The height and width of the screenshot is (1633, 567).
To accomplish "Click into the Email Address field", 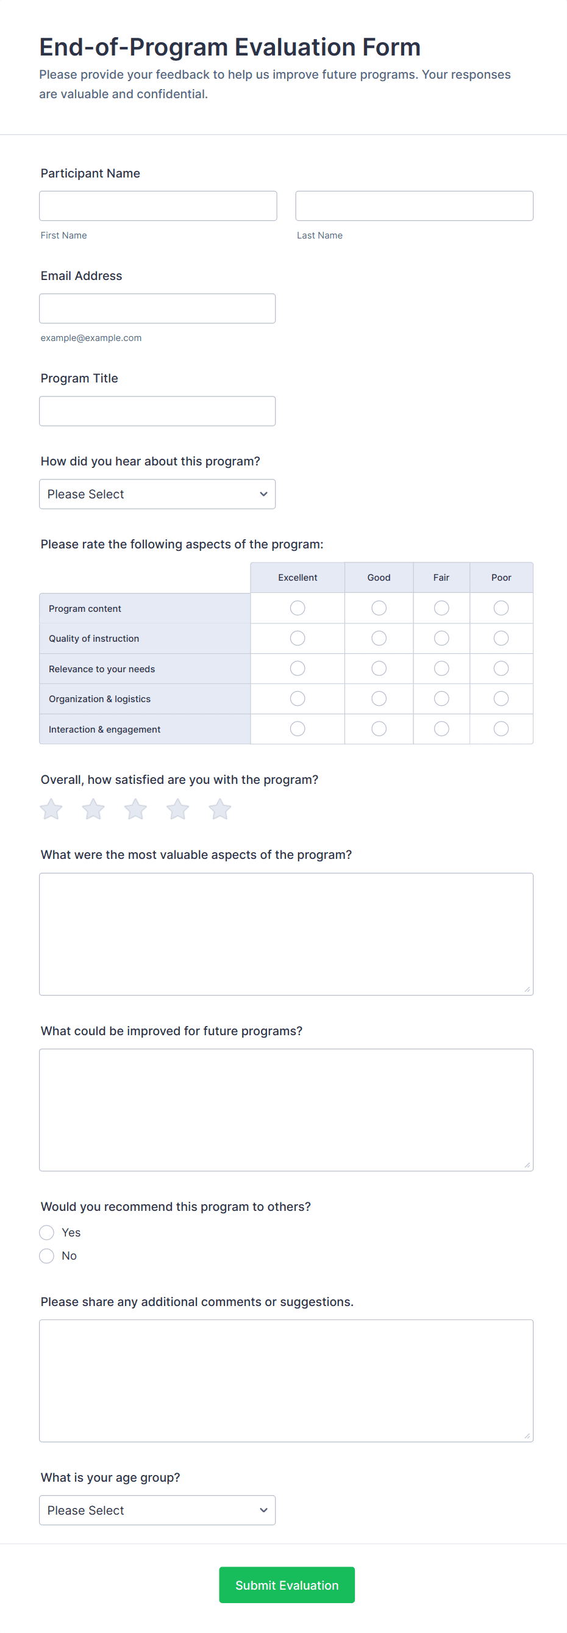I will pyautogui.click(x=157, y=309).
